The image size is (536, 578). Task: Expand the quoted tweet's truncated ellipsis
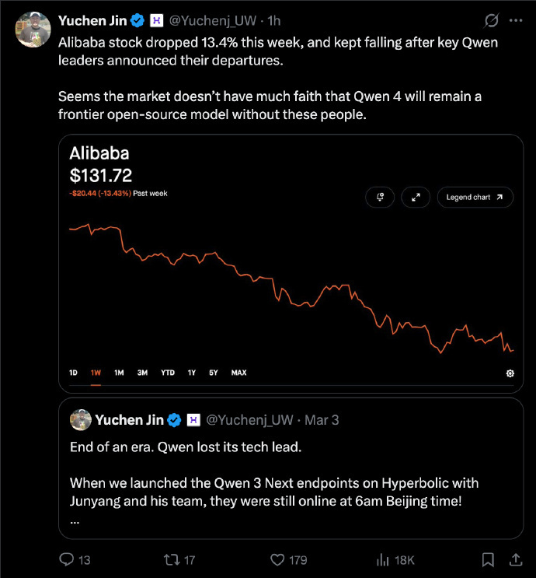(x=75, y=522)
